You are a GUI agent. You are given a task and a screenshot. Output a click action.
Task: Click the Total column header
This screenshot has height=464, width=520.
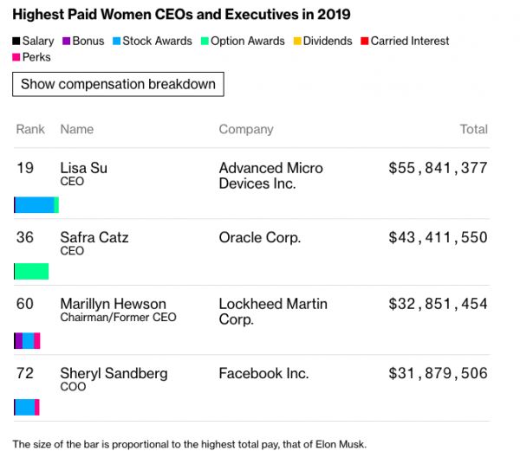[x=473, y=130]
